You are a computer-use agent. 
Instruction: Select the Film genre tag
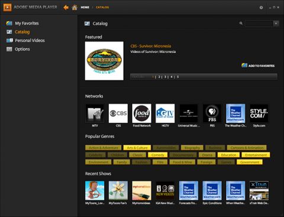(160, 162)
